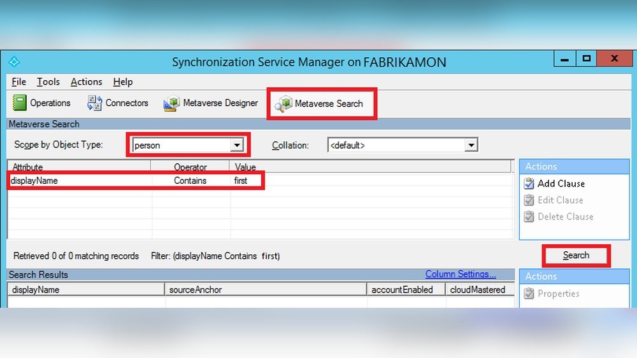The width and height of the screenshot is (637, 358).
Task: Expand the Collation dropdown arrow
Action: pos(471,145)
